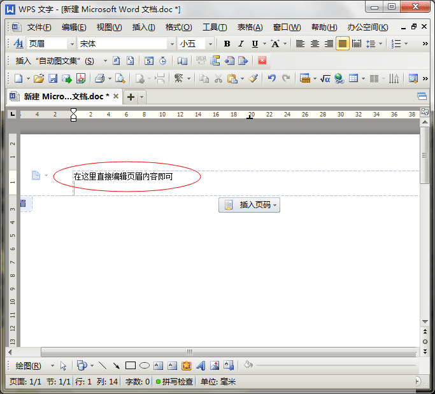Expand the 插入页码 dropdown button
The image size is (435, 394).
click(x=249, y=205)
